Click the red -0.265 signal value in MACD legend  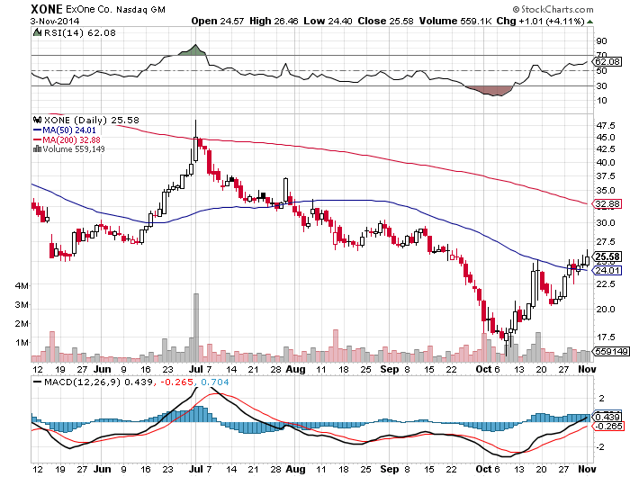pos(176,382)
